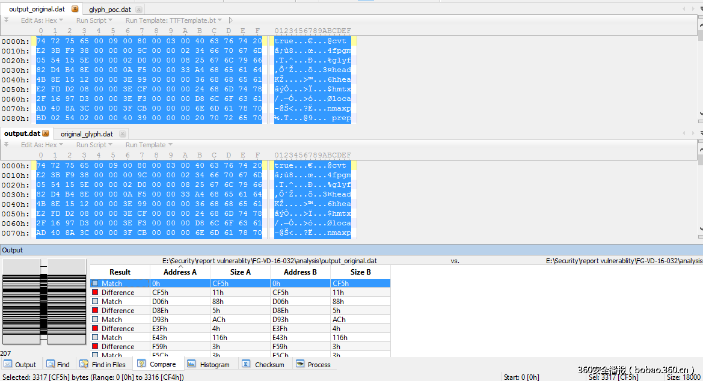The width and height of the screenshot is (703, 381).
Task: Open the Edit As: Hex dropdown
Action: [39, 20]
